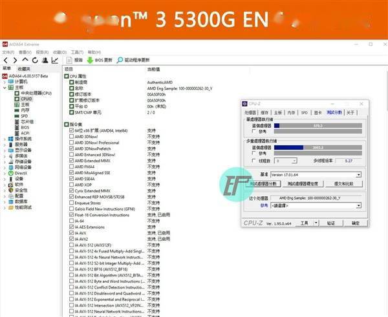Toggle 参考 checkbox under multi thread bar
Image resolution: width=388 pixels, height=317 pixels.
tap(253, 153)
